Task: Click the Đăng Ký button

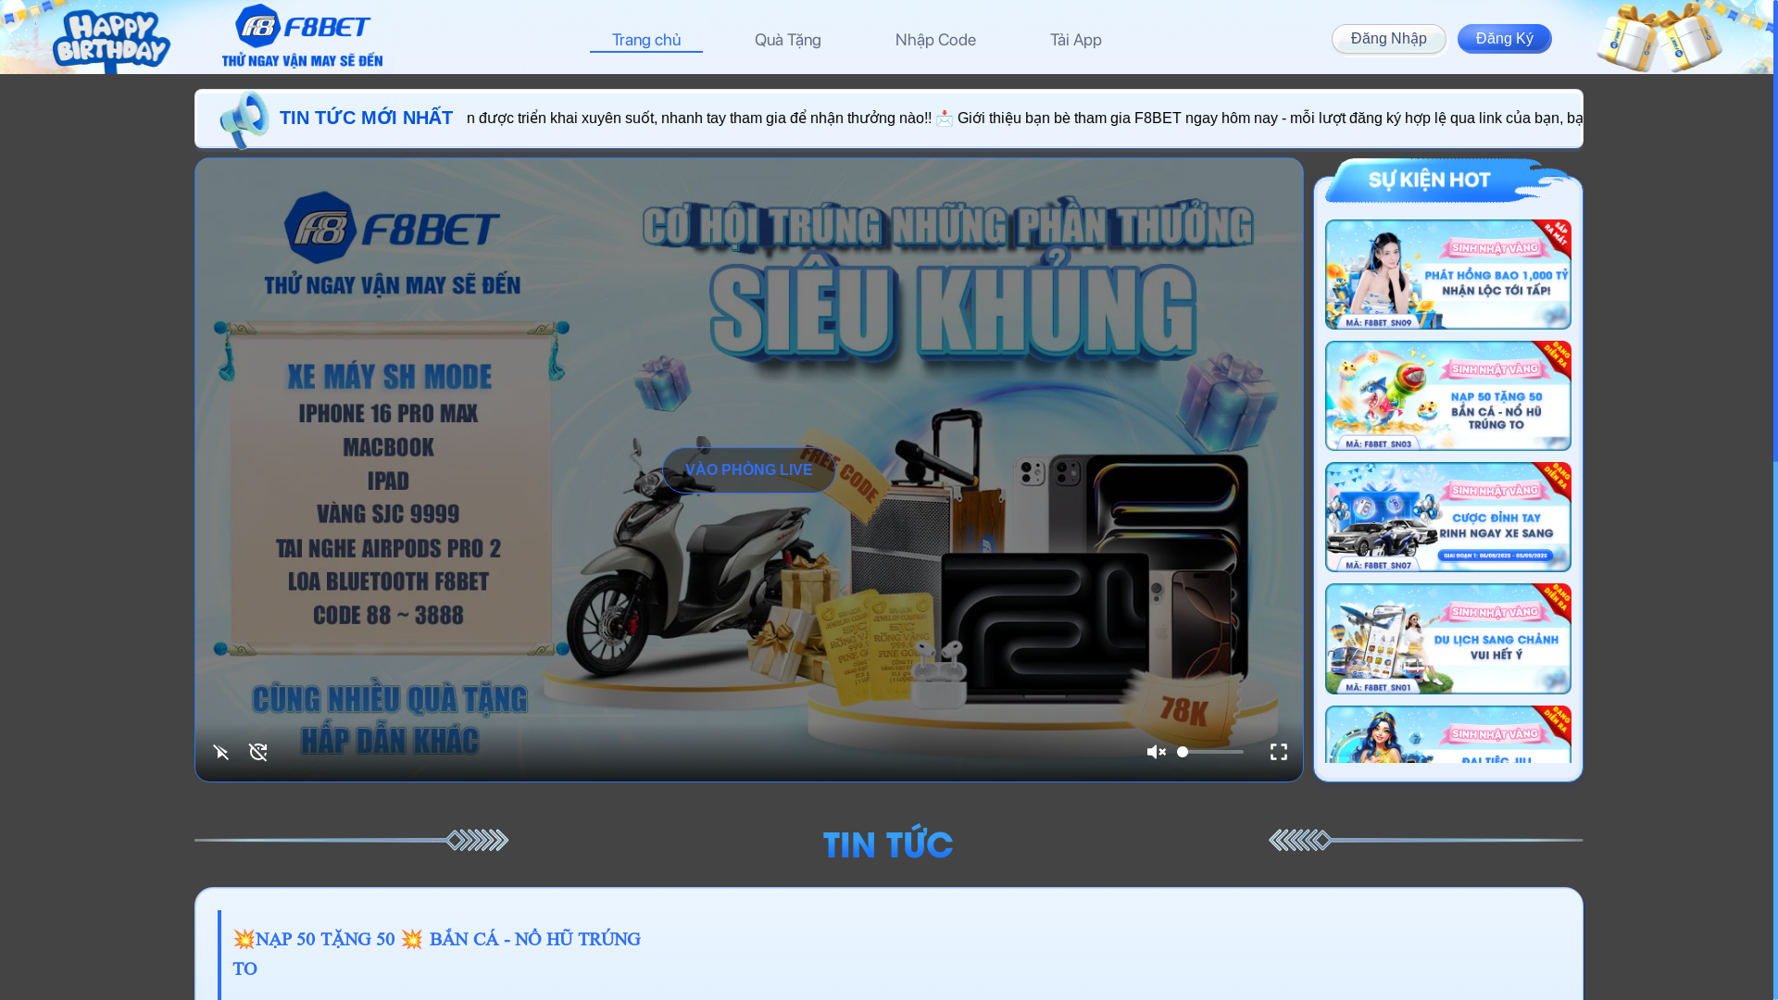Action: click(x=1505, y=39)
